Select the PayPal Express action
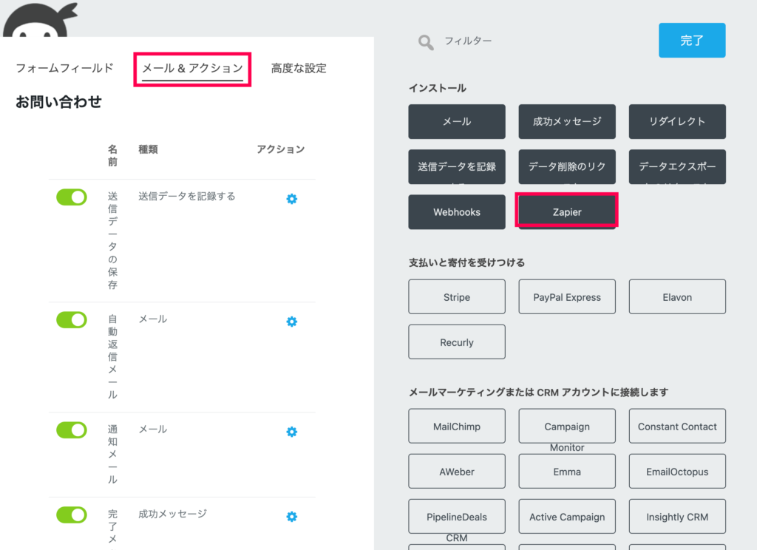The height and width of the screenshot is (550, 757). (x=567, y=297)
